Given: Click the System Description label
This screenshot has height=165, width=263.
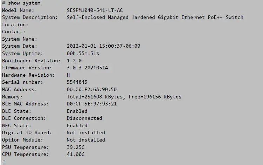Looking at the screenshot, I should point(30,18).
